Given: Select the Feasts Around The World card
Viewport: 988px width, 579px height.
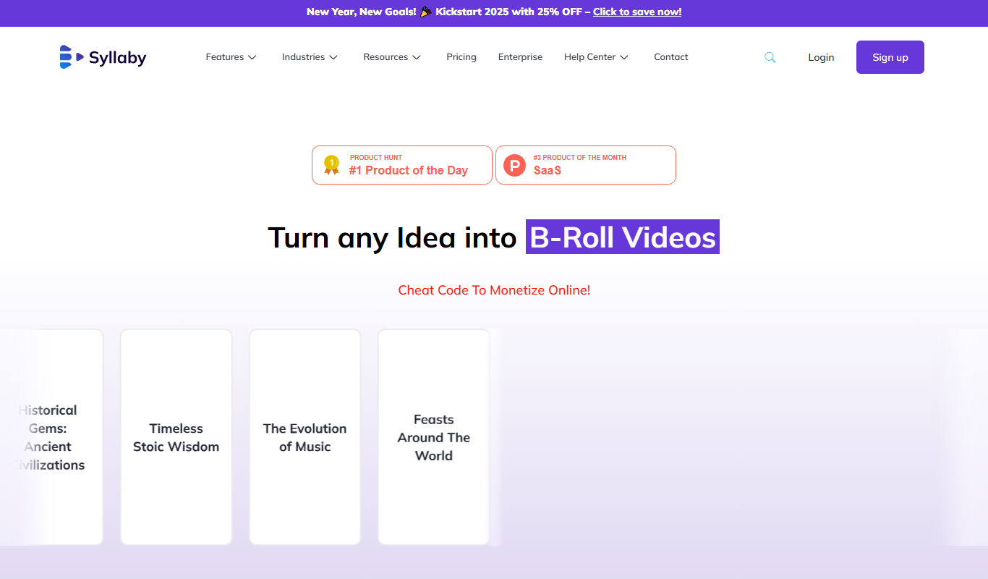Looking at the screenshot, I should tap(434, 437).
